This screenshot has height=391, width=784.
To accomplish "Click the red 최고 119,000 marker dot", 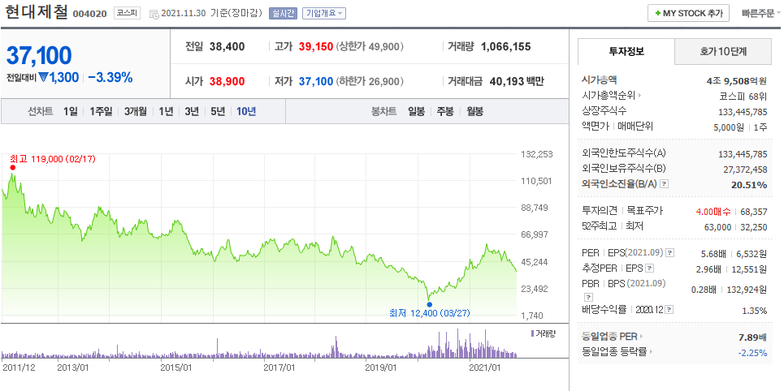I will click(12, 168).
